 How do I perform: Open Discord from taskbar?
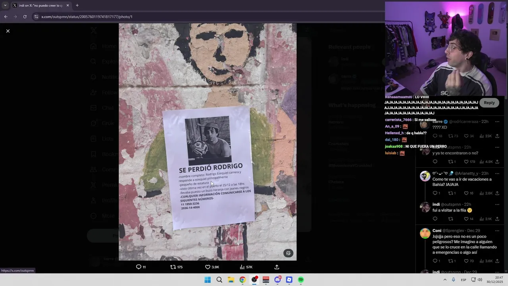pyautogui.click(x=278, y=280)
